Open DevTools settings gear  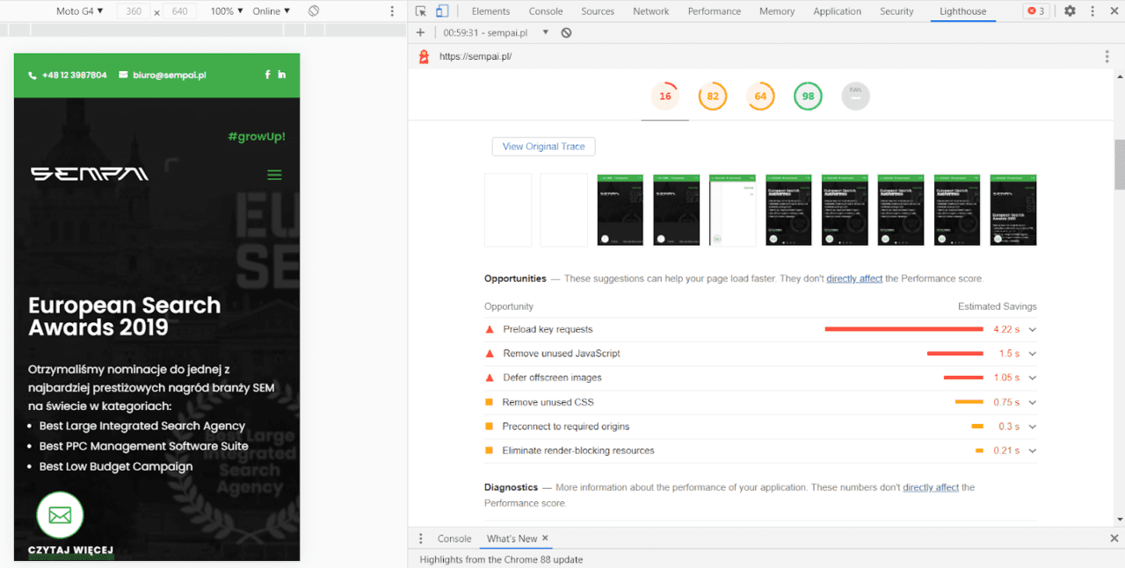[x=1070, y=11]
